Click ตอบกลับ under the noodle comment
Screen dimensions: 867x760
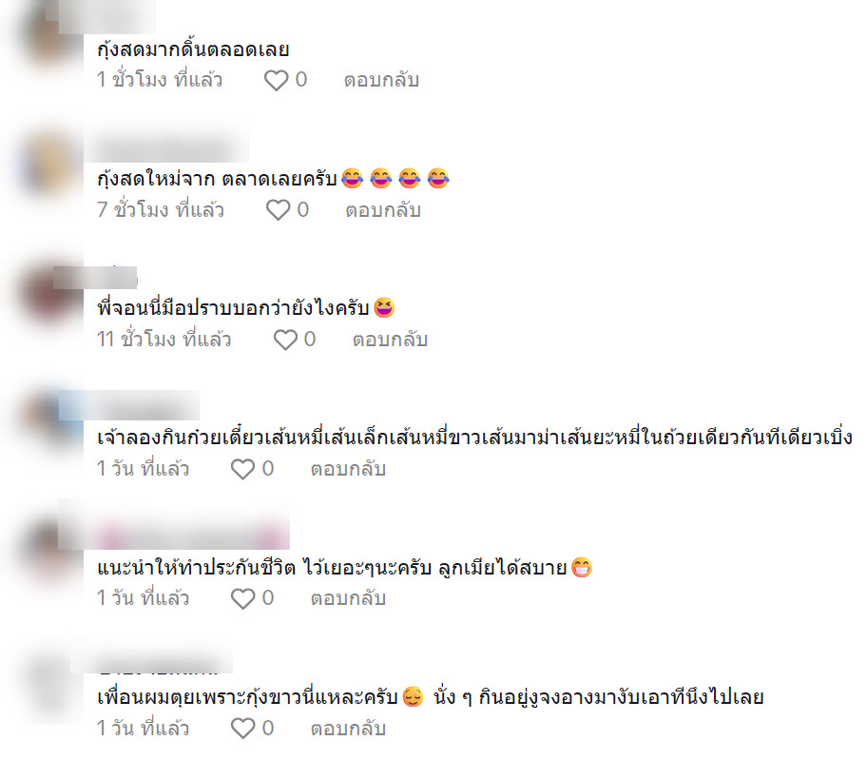pos(348,469)
